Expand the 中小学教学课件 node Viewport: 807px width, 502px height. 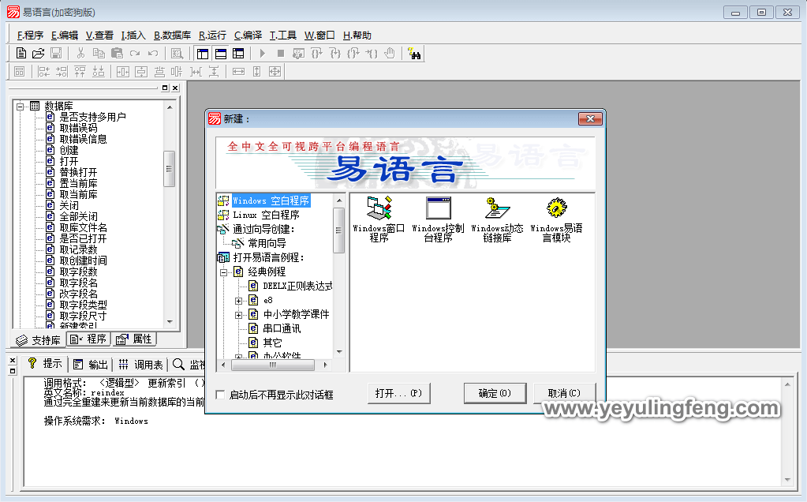pos(238,315)
